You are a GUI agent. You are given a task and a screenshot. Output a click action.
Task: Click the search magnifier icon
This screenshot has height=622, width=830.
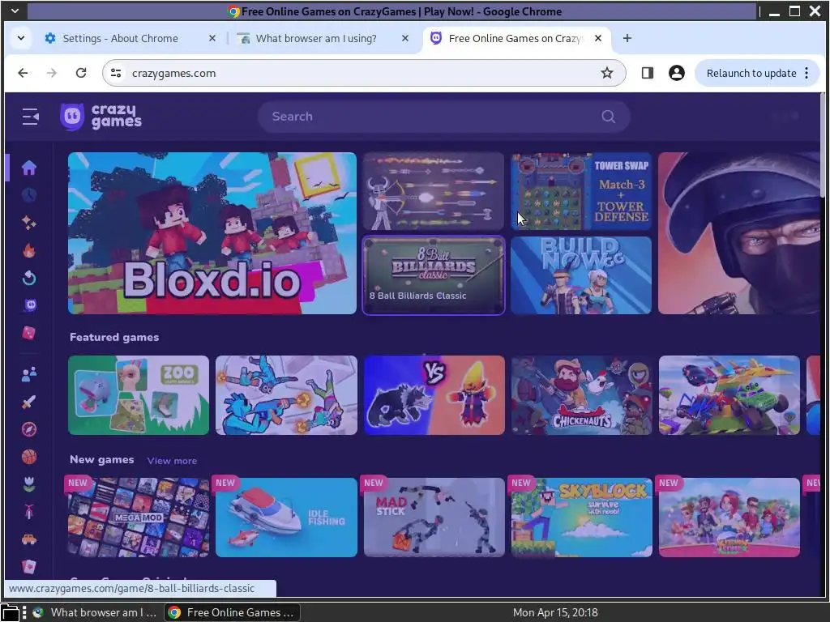tap(608, 117)
